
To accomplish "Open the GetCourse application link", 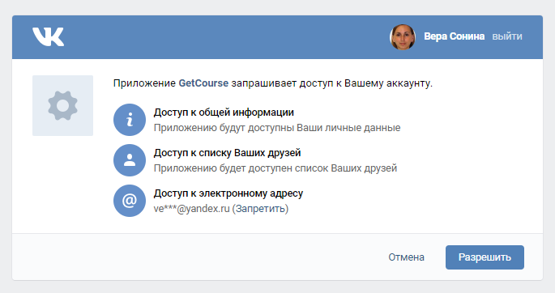I will coord(203,83).
